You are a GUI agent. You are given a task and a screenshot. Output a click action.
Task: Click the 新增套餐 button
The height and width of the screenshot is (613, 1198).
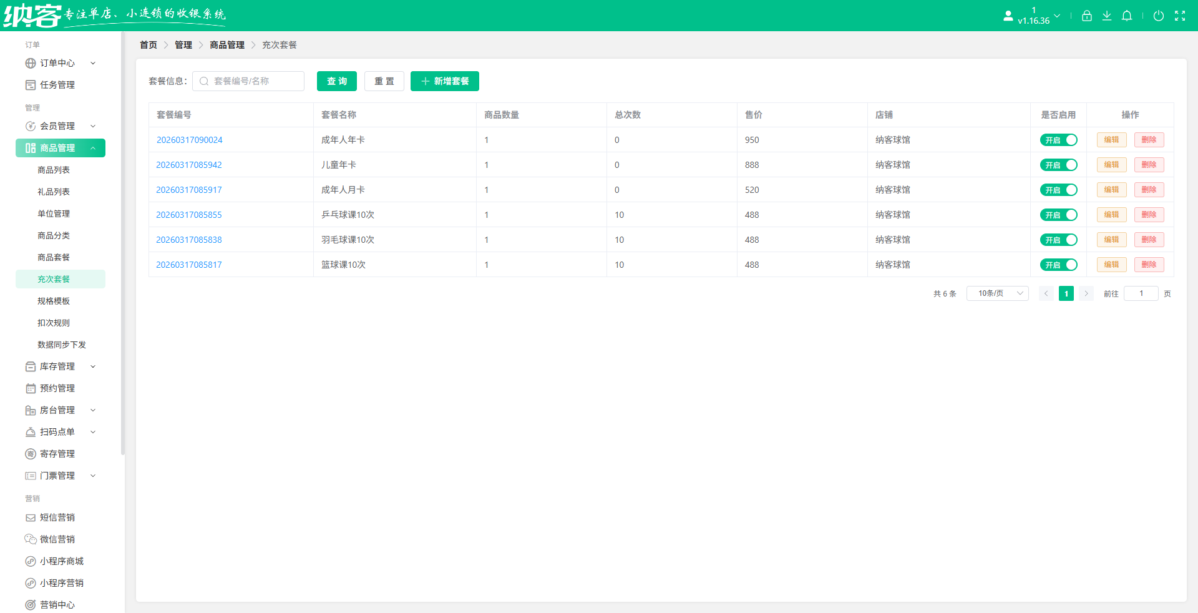click(445, 81)
